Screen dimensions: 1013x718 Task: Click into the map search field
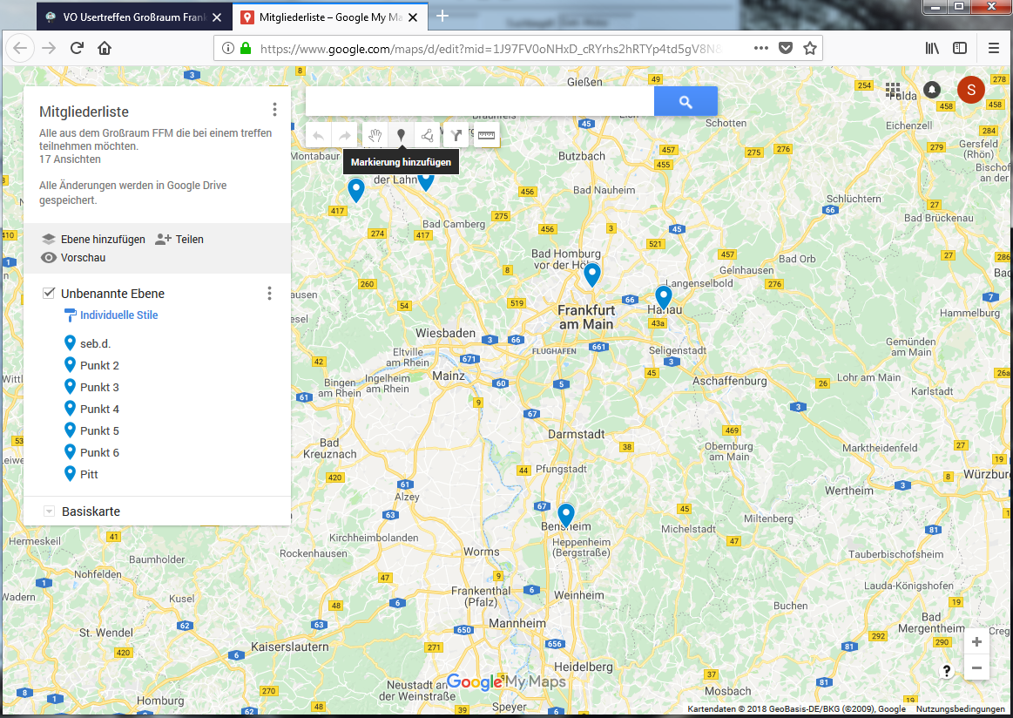[479, 102]
